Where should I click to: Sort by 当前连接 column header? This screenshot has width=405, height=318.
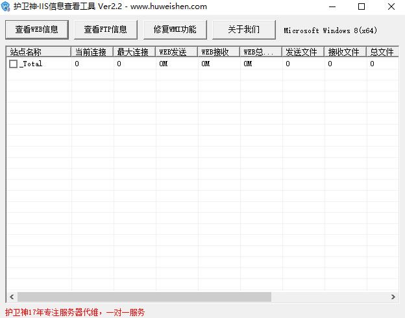(x=92, y=52)
